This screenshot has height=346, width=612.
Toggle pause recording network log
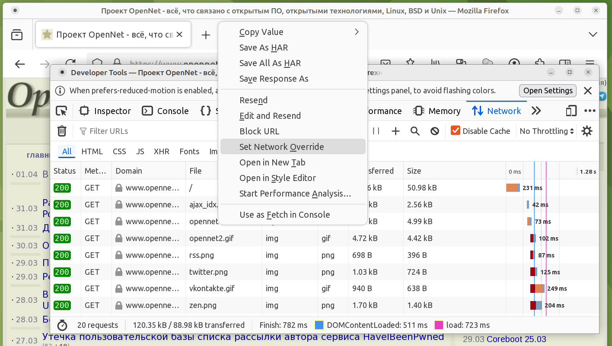pos(376,131)
